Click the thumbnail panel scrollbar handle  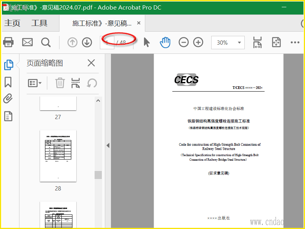pos(98,175)
